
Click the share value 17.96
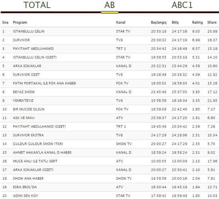point(212,161)
